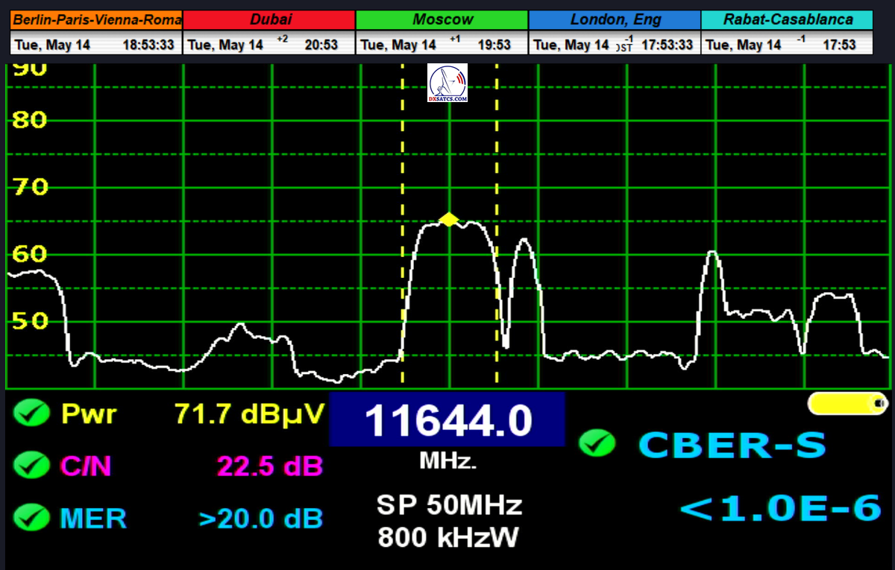Viewport: 895px width, 570px height.
Task: Click the SP 50MHz span label
Action: click(449, 506)
